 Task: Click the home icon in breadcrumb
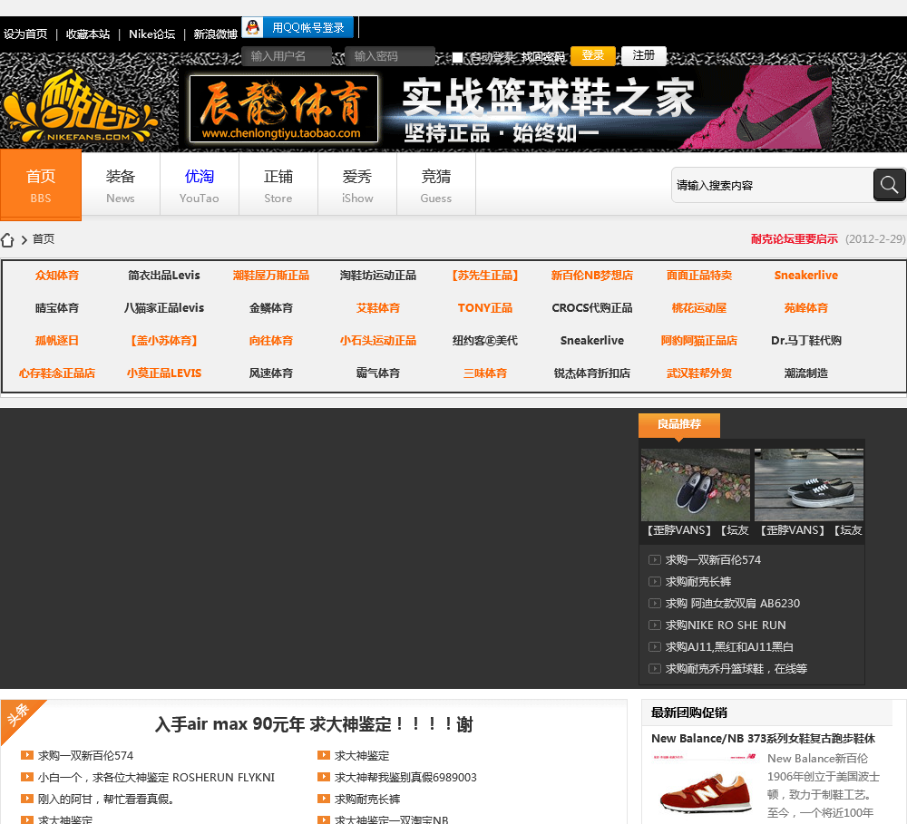7,240
